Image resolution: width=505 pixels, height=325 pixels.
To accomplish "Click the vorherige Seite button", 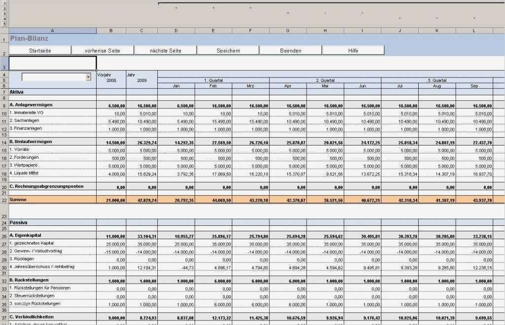I will (103, 49).
